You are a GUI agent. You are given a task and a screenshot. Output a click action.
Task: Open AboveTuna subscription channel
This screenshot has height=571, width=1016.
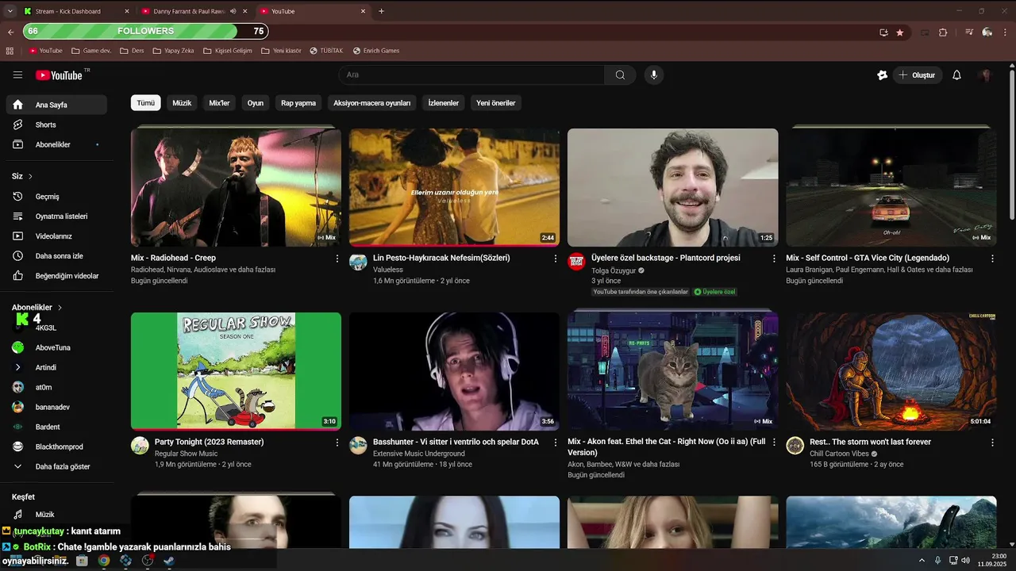pyautogui.click(x=56, y=347)
